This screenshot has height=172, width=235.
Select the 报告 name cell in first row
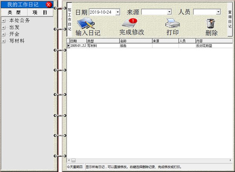coord(136,46)
